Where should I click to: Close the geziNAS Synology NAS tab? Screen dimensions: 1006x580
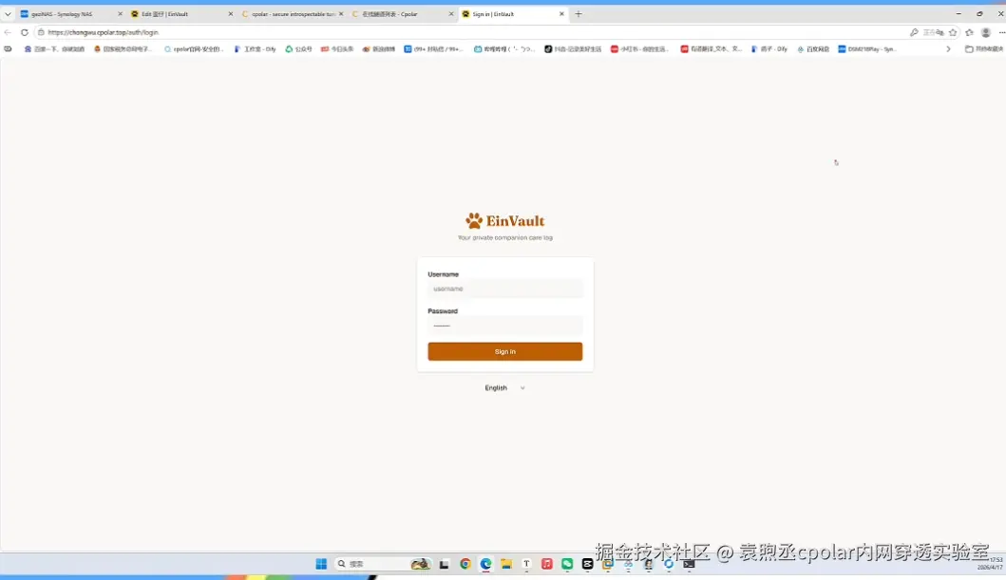(x=120, y=14)
